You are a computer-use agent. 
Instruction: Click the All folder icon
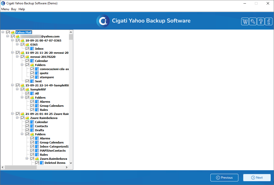(32, 94)
